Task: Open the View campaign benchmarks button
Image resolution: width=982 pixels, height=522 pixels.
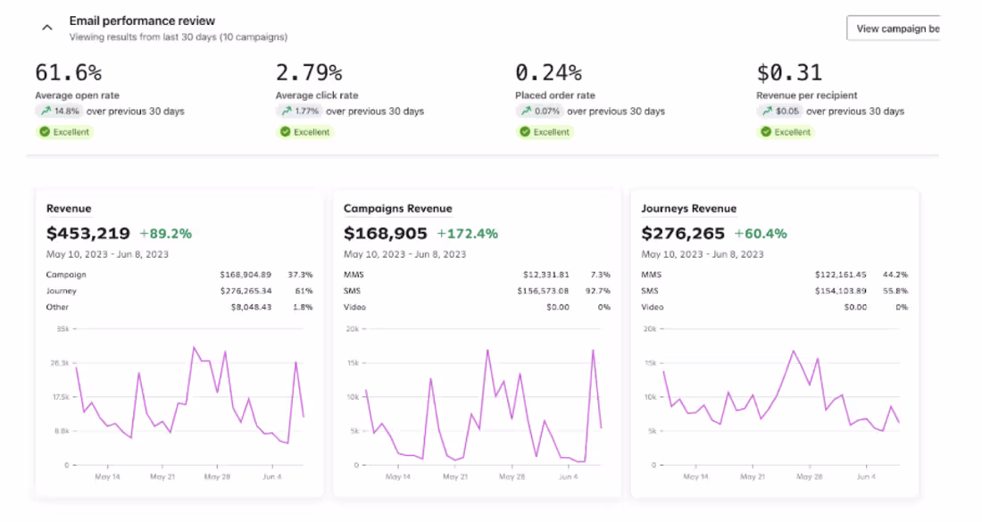Action: (x=894, y=29)
